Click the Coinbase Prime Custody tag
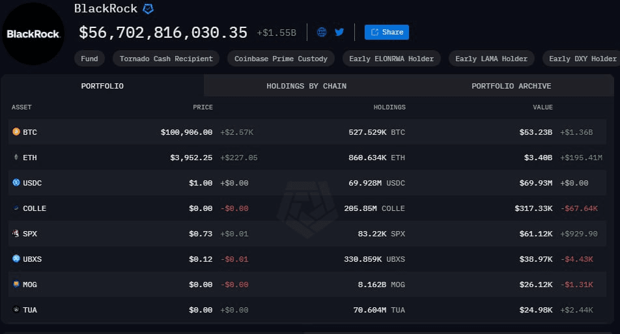 point(281,59)
